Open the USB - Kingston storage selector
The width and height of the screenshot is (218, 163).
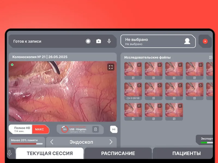coord(80,129)
